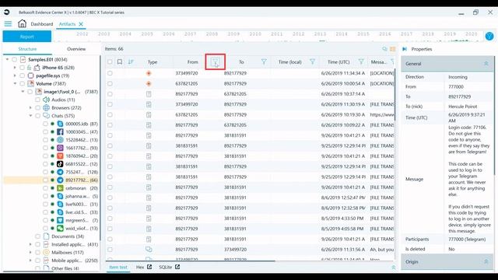Collapse the Properties panel with the arrow icon
Screen dimensions: 498x280
(405, 49)
